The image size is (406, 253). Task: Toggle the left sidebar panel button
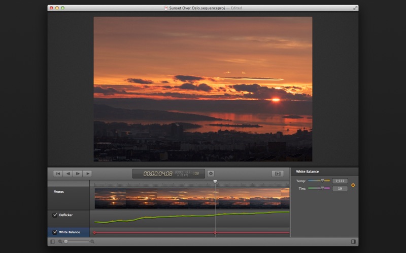pos(52,242)
